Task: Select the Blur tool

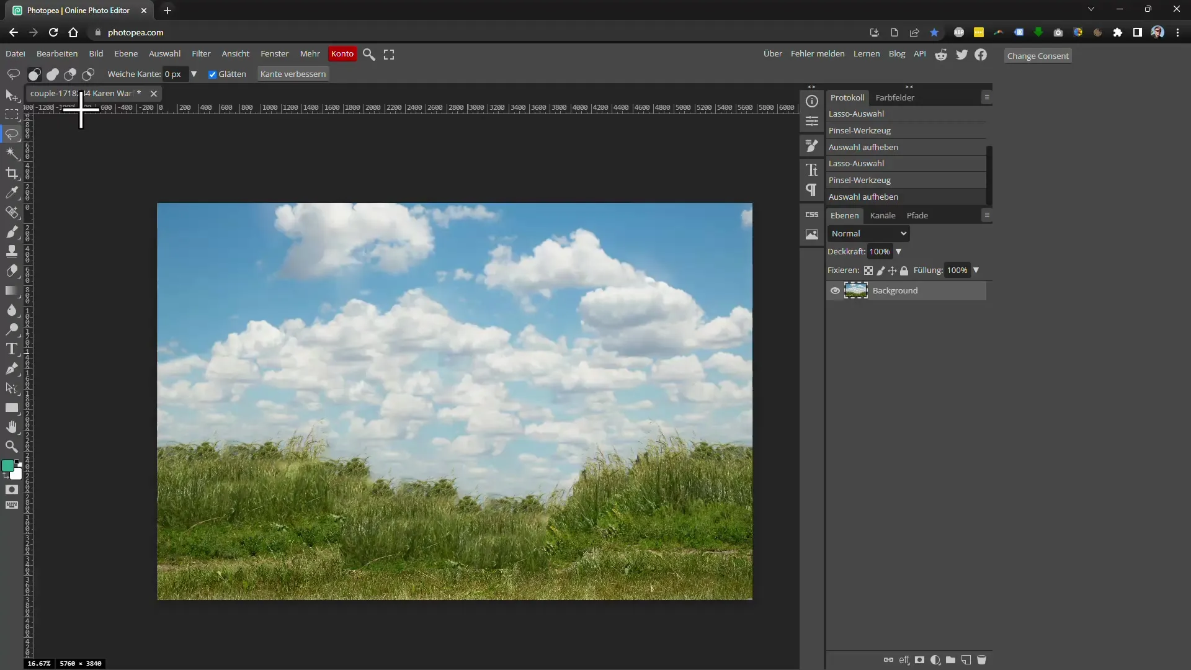Action: click(x=12, y=310)
